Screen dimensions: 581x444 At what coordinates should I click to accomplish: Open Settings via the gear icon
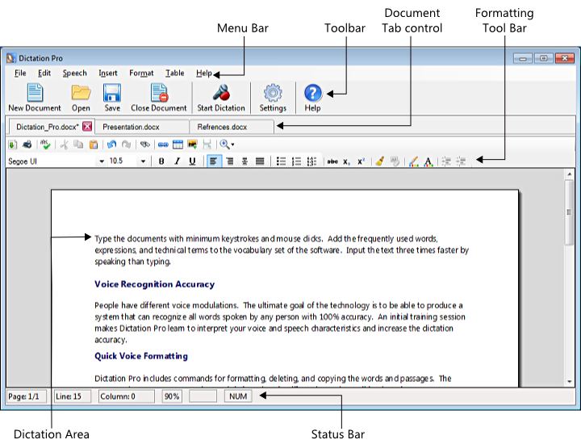[x=273, y=93]
